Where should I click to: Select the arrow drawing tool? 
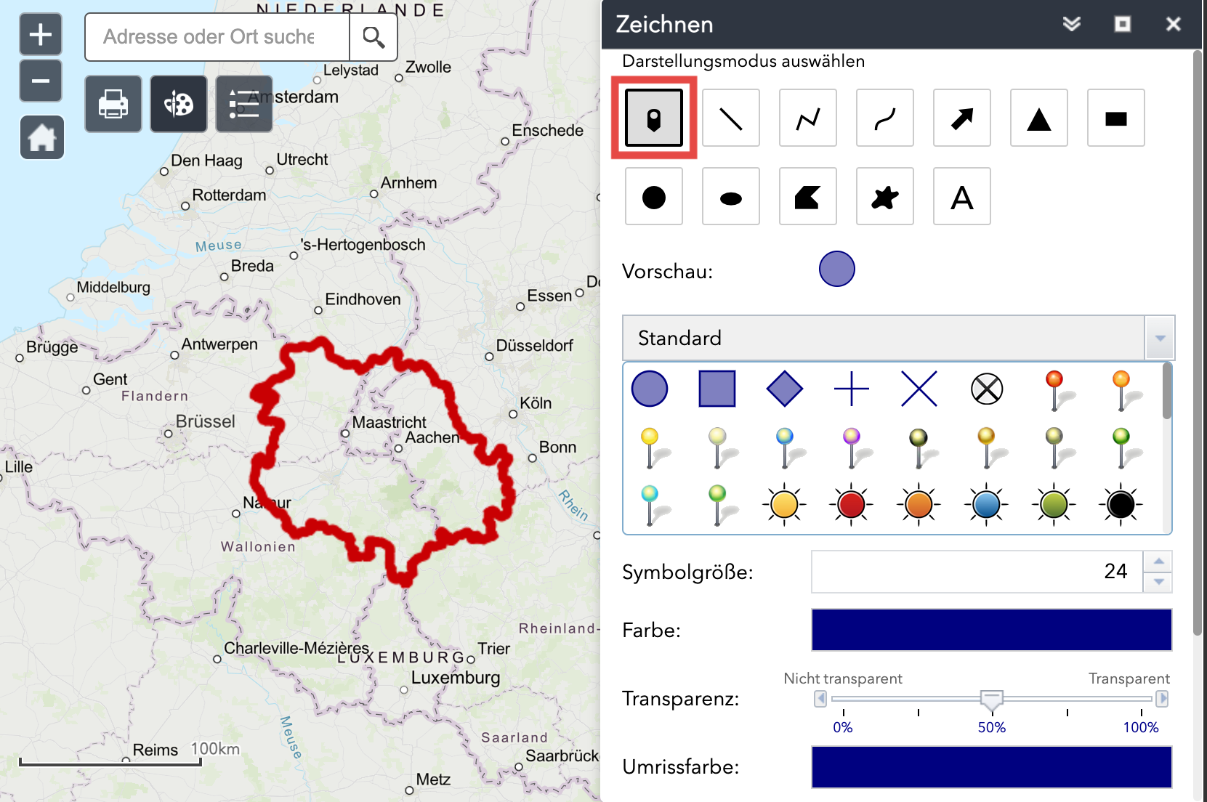tap(961, 118)
